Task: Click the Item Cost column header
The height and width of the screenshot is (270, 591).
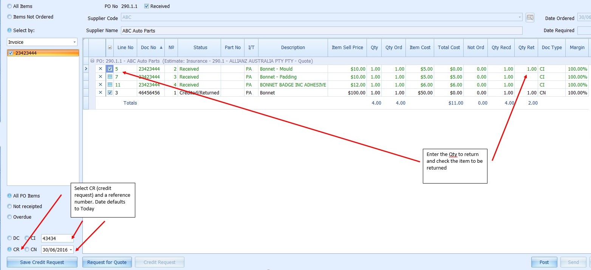Action: (420, 48)
